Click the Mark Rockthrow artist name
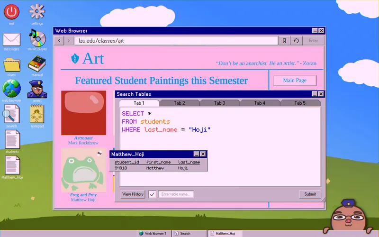The height and width of the screenshot is (237, 379). tap(83, 143)
